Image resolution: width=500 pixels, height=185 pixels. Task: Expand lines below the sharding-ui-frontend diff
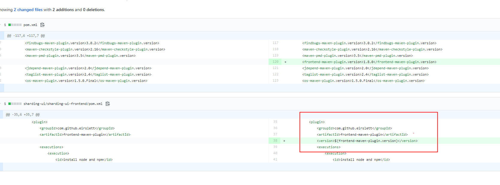pos(1,167)
